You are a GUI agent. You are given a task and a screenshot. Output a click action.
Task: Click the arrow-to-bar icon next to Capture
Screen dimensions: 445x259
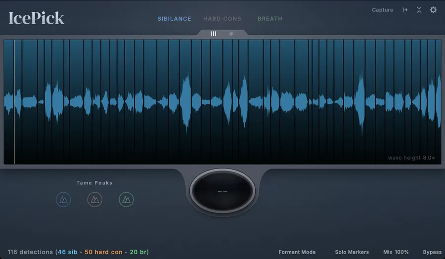click(405, 10)
